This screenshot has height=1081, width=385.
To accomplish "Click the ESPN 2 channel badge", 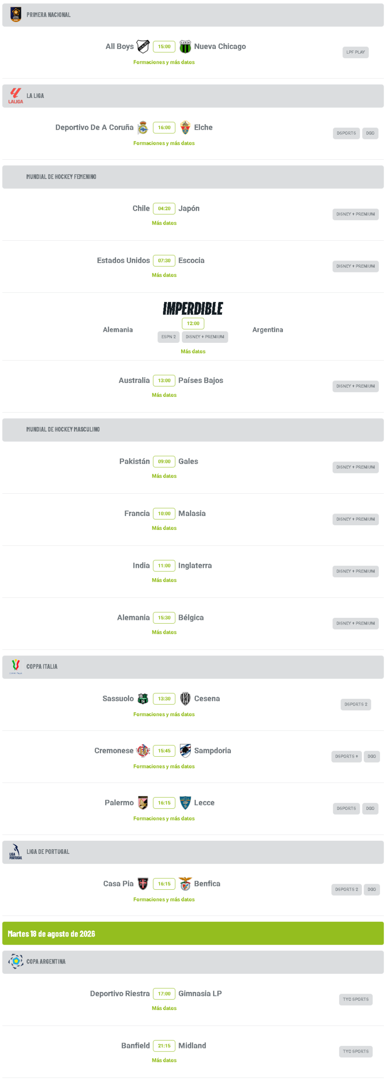I will pyautogui.click(x=168, y=337).
